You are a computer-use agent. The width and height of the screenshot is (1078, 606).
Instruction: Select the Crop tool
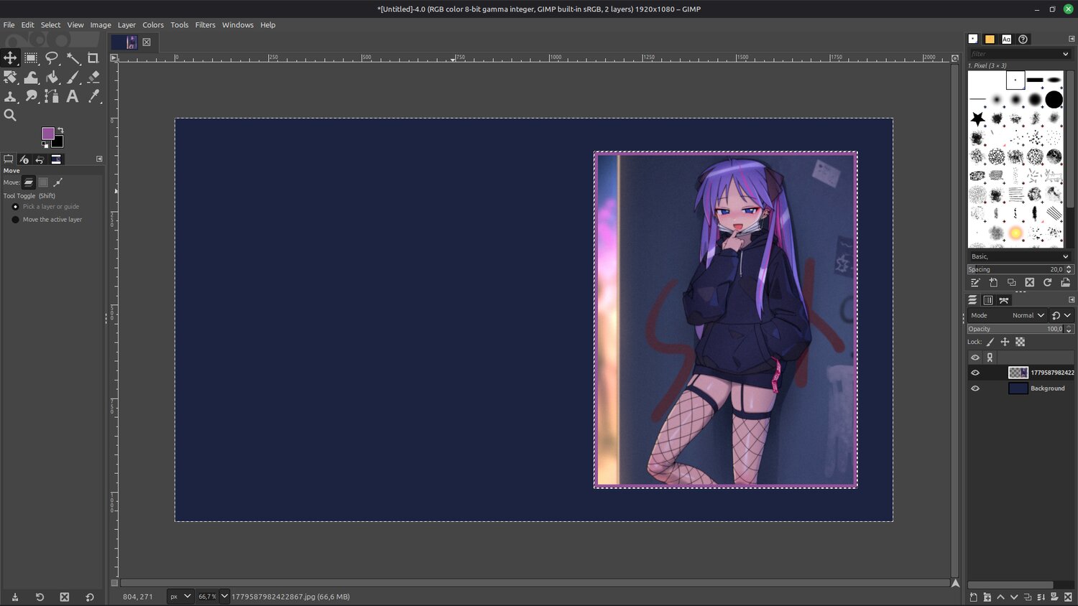pyautogui.click(x=93, y=58)
